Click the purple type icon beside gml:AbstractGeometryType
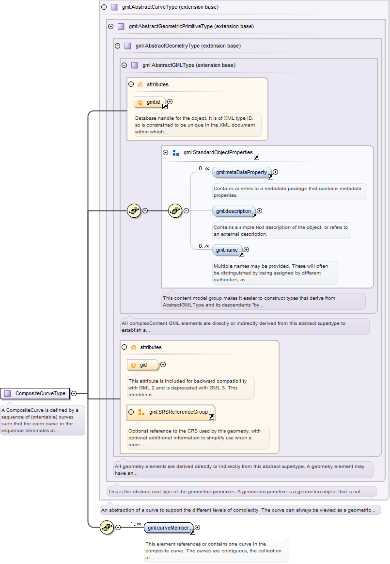 point(127,46)
